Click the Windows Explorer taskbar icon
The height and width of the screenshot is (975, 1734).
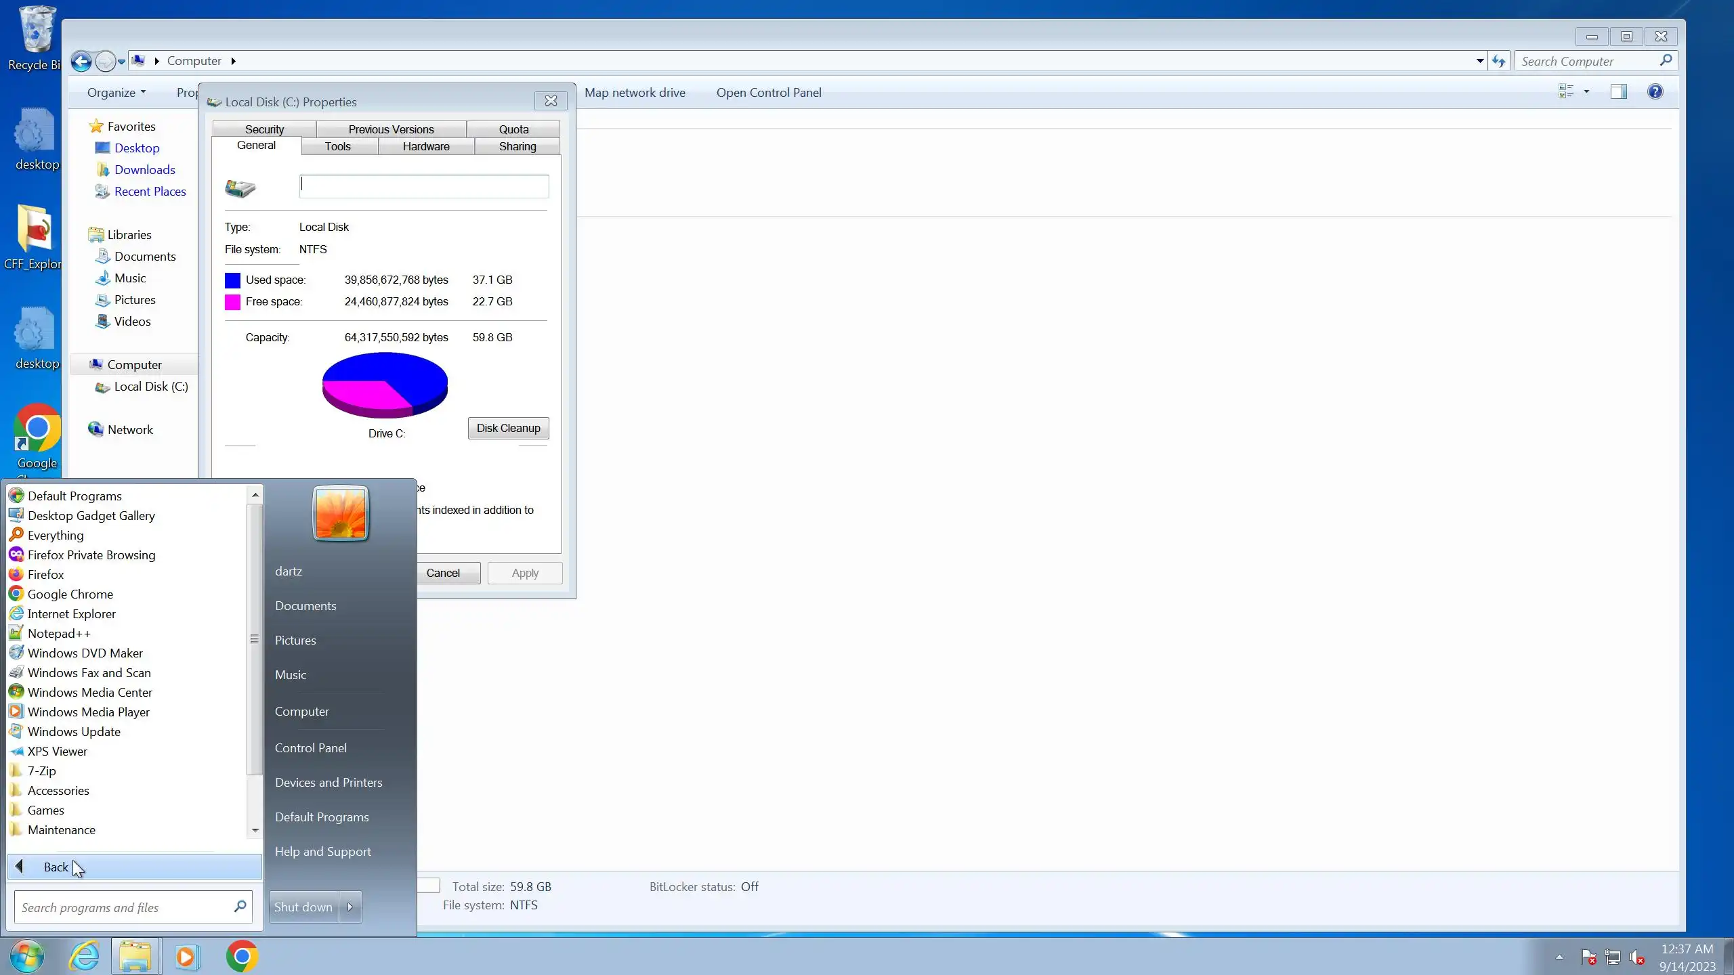click(135, 957)
